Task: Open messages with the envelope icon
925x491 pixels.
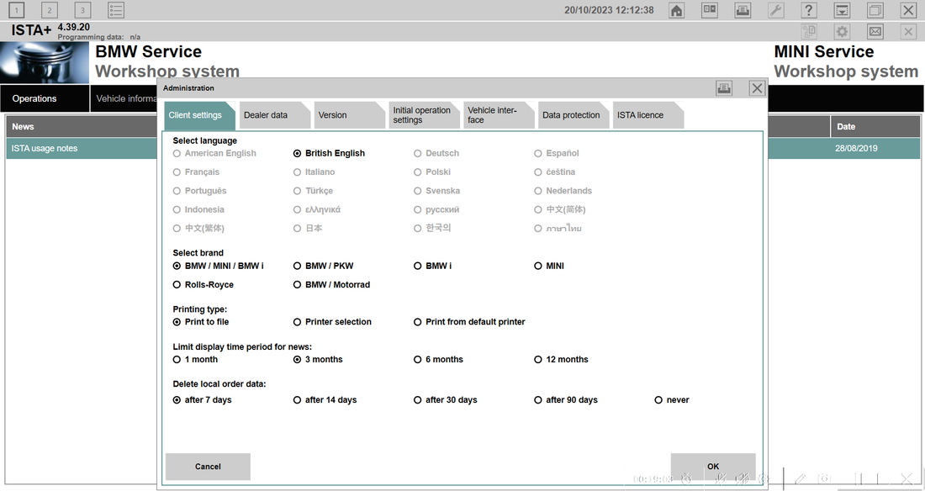Action: [875, 31]
